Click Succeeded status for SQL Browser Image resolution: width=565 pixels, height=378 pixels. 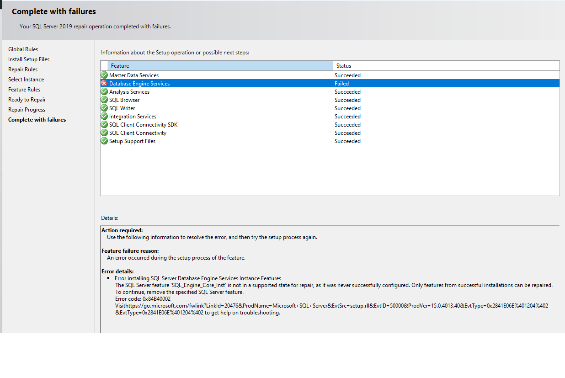pos(347,100)
